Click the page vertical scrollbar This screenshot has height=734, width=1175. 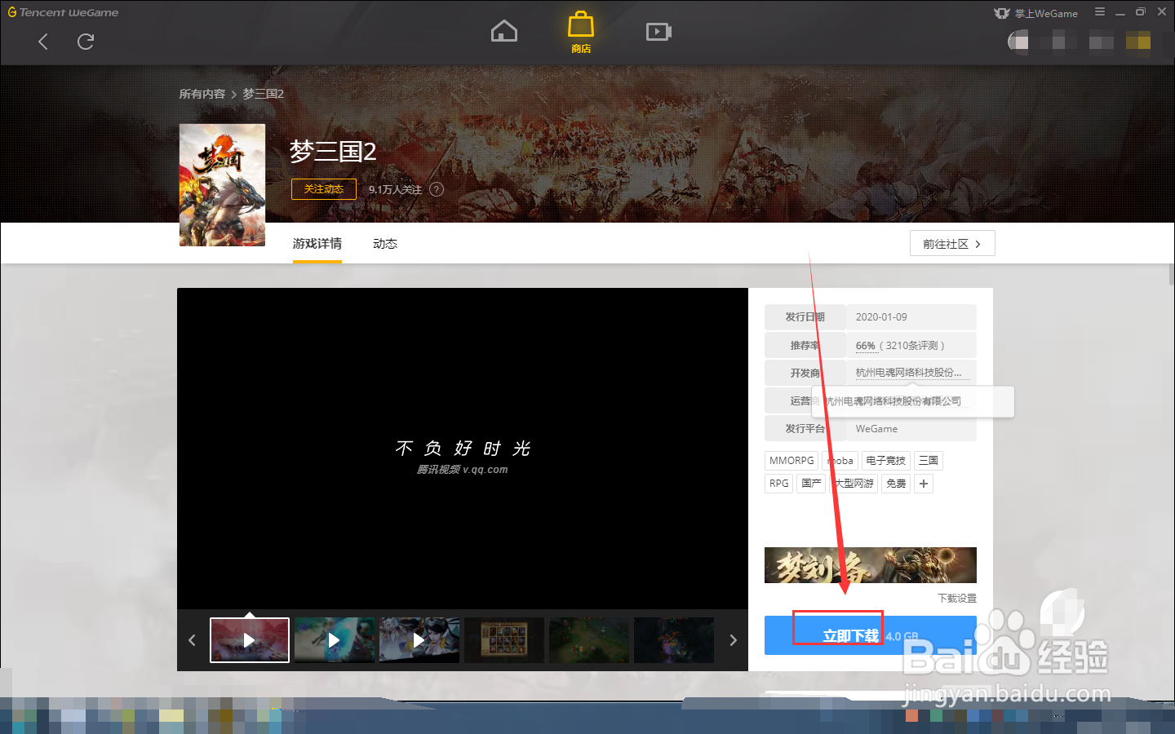tap(1172, 273)
